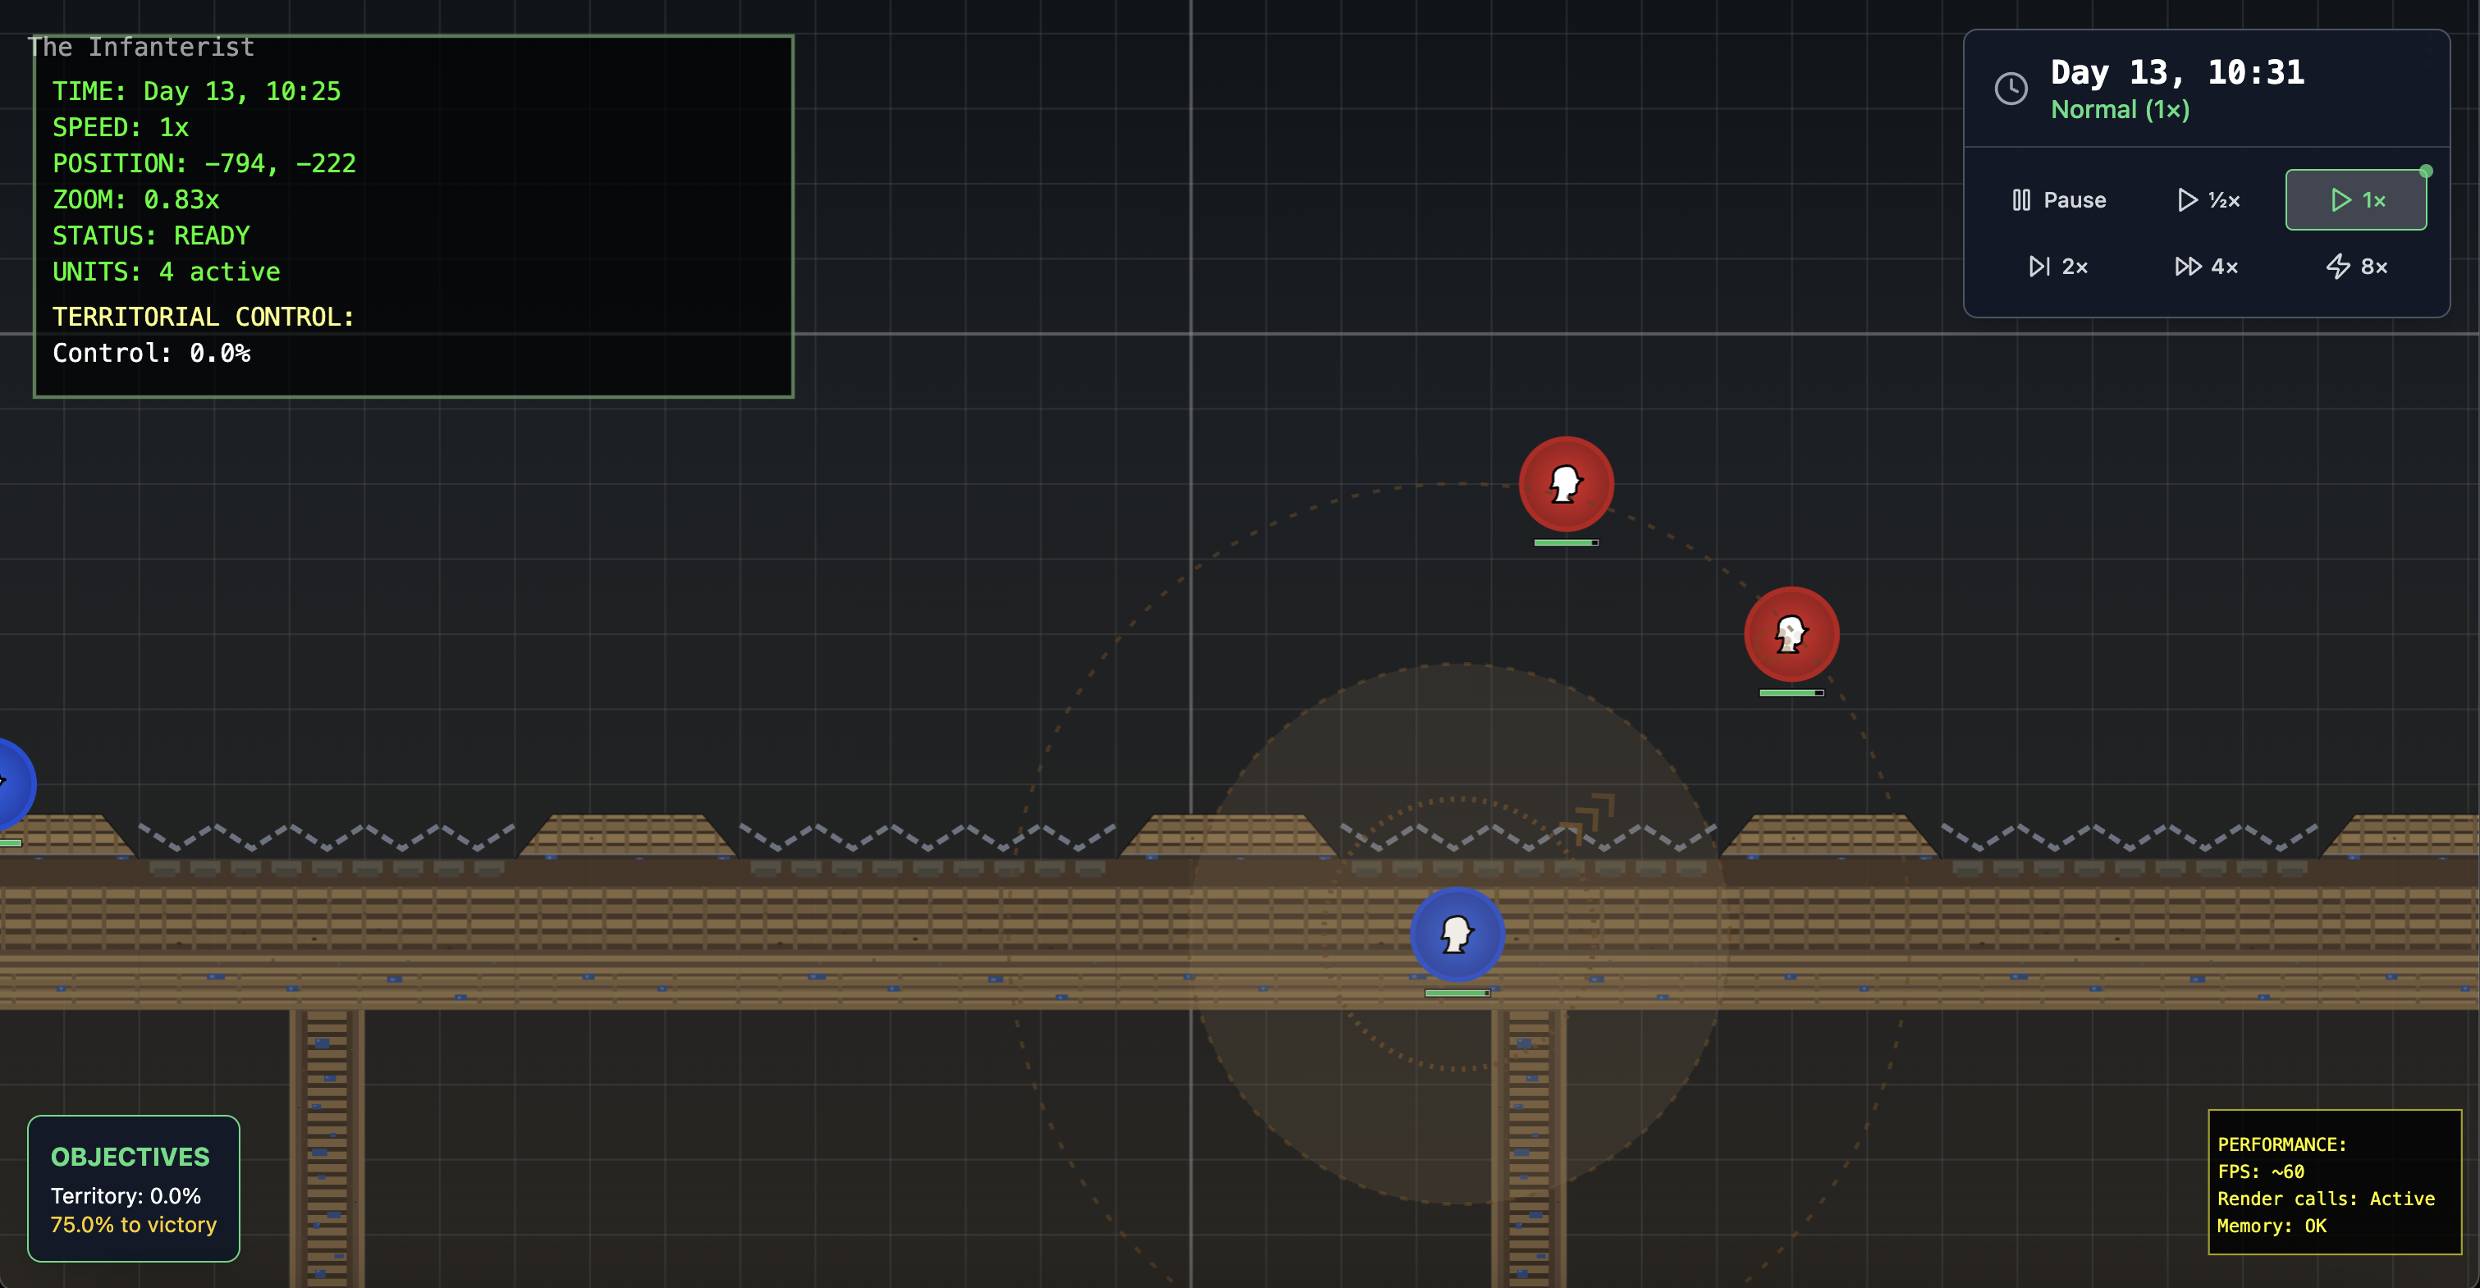Click the health bar under the lower-right red unit
Image resolution: width=2480 pixels, height=1288 pixels.
click(1791, 693)
